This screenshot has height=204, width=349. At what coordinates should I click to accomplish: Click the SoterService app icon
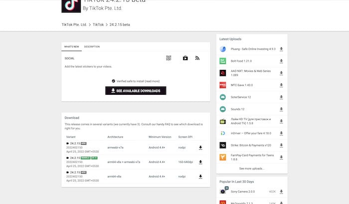pos(223,97)
